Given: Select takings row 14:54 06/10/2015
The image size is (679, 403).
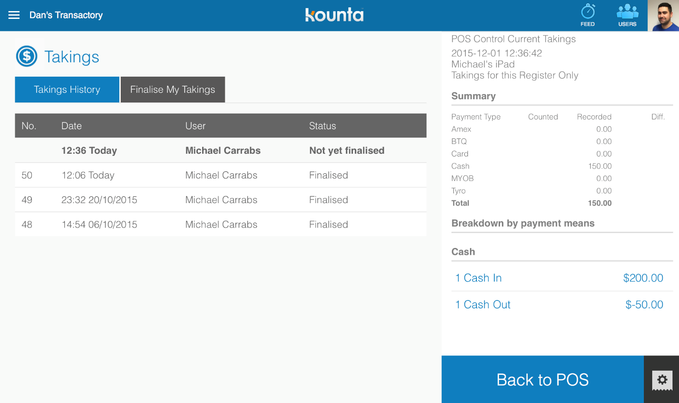Looking at the screenshot, I should click(x=221, y=224).
